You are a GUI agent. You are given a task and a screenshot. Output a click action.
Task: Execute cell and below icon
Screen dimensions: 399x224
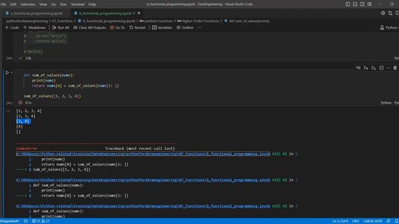373,68
